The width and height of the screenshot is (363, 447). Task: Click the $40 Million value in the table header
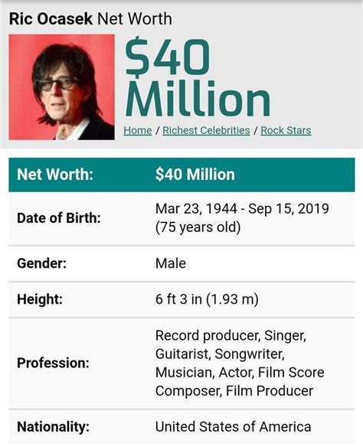coord(195,175)
